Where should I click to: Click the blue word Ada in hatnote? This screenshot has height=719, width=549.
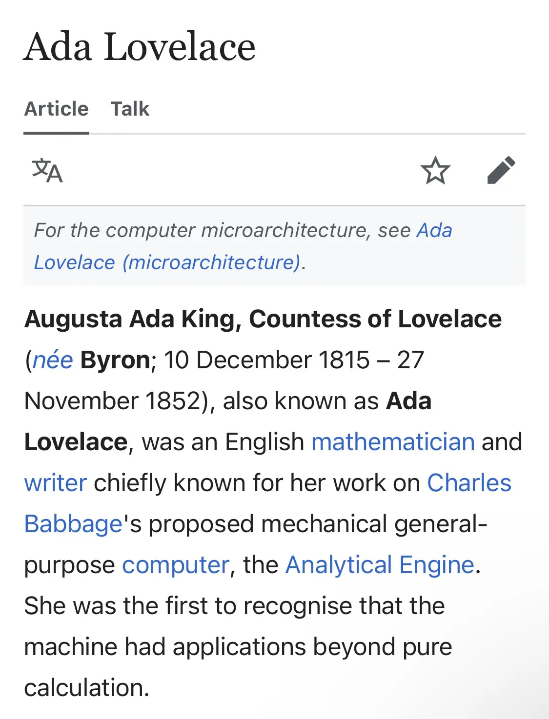coord(434,230)
